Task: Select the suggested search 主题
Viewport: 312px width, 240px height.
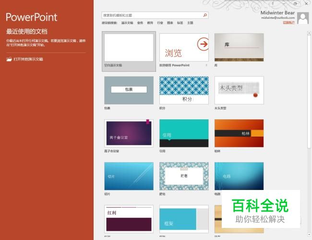Action: point(190,23)
